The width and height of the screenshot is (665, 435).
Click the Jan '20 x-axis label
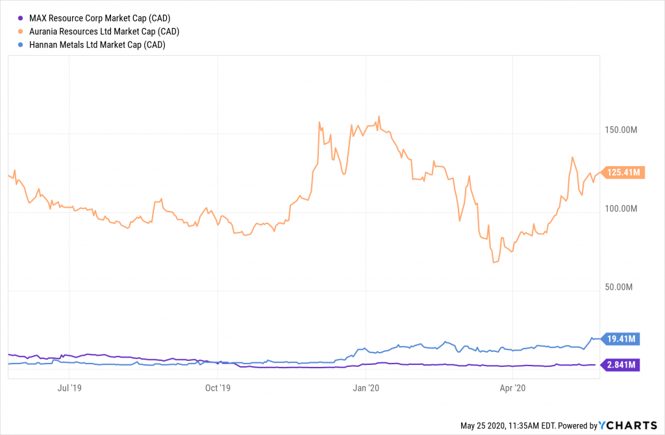click(366, 388)
